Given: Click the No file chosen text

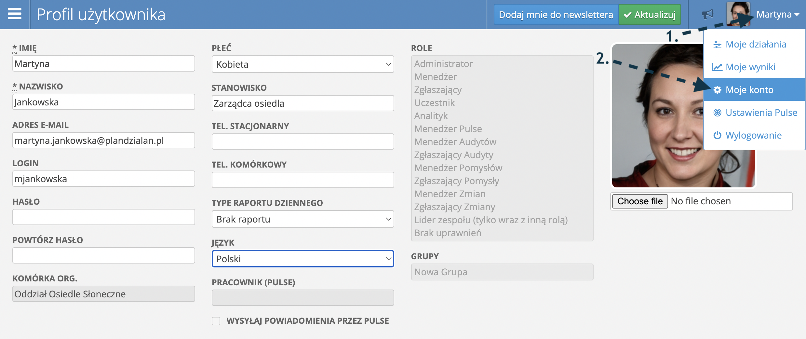Looking at the screenshot, I should (x=701, y=201).
